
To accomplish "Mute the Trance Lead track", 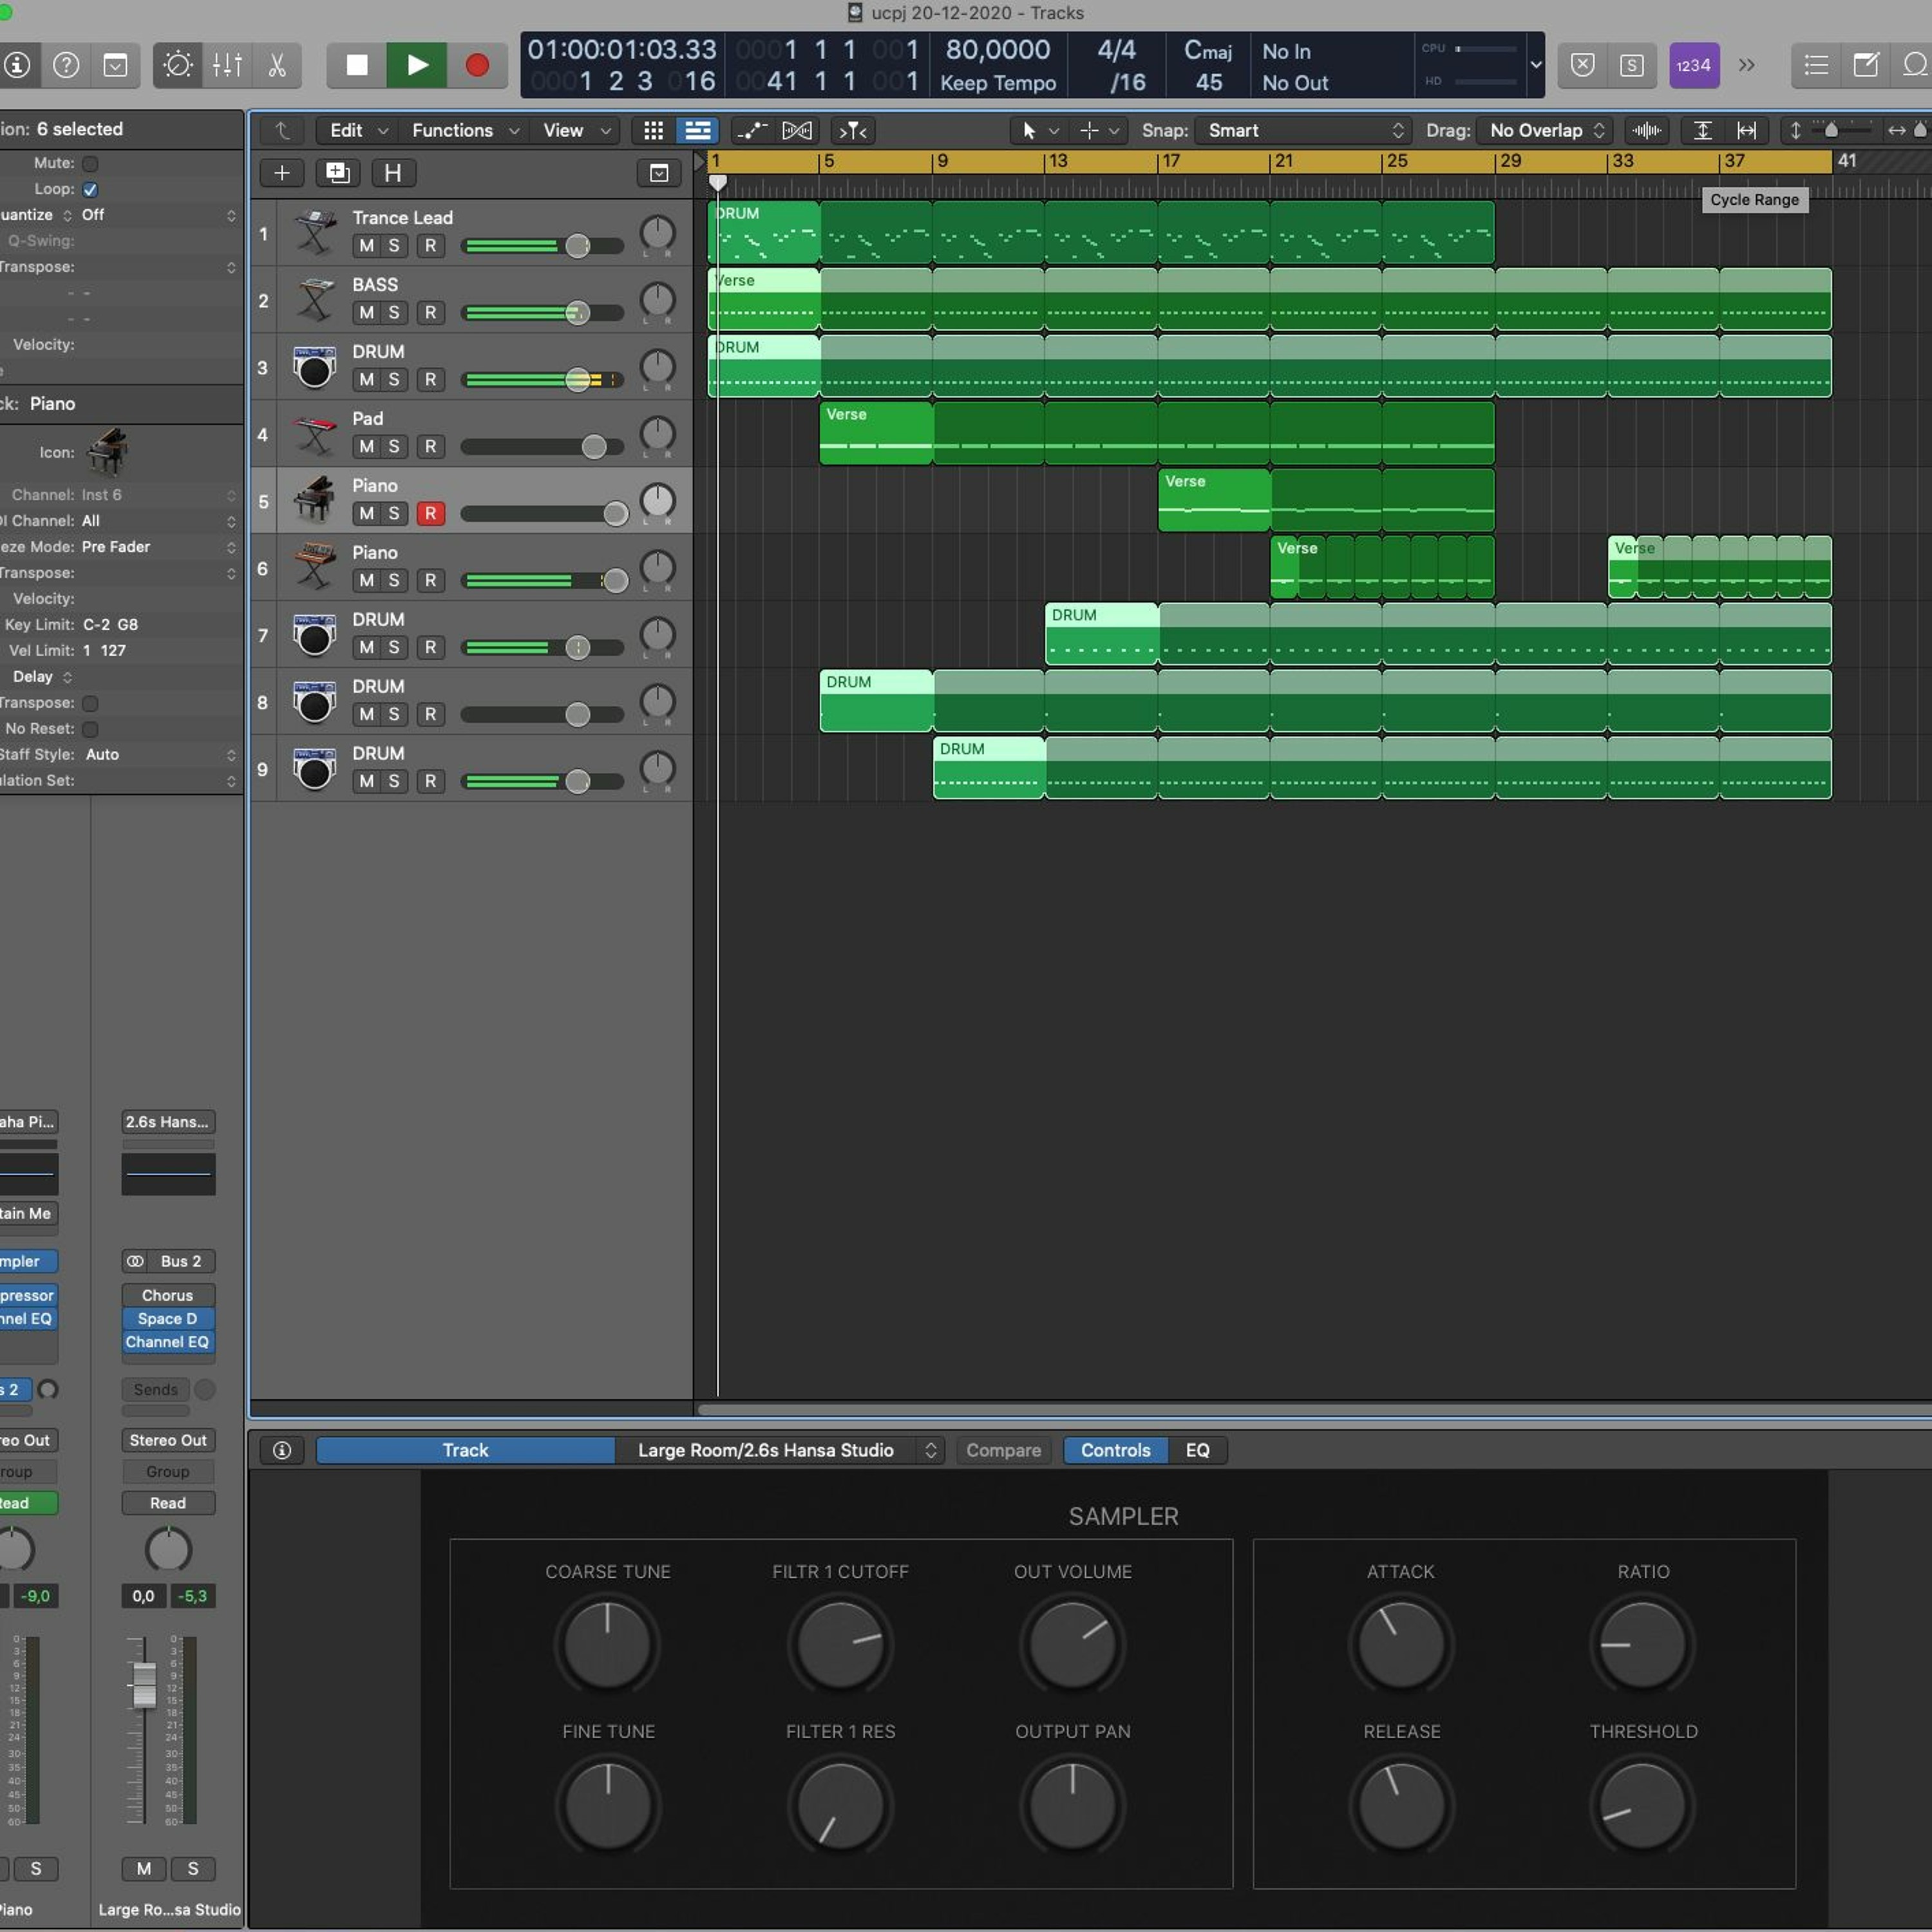I will click(x=367, y=246).
